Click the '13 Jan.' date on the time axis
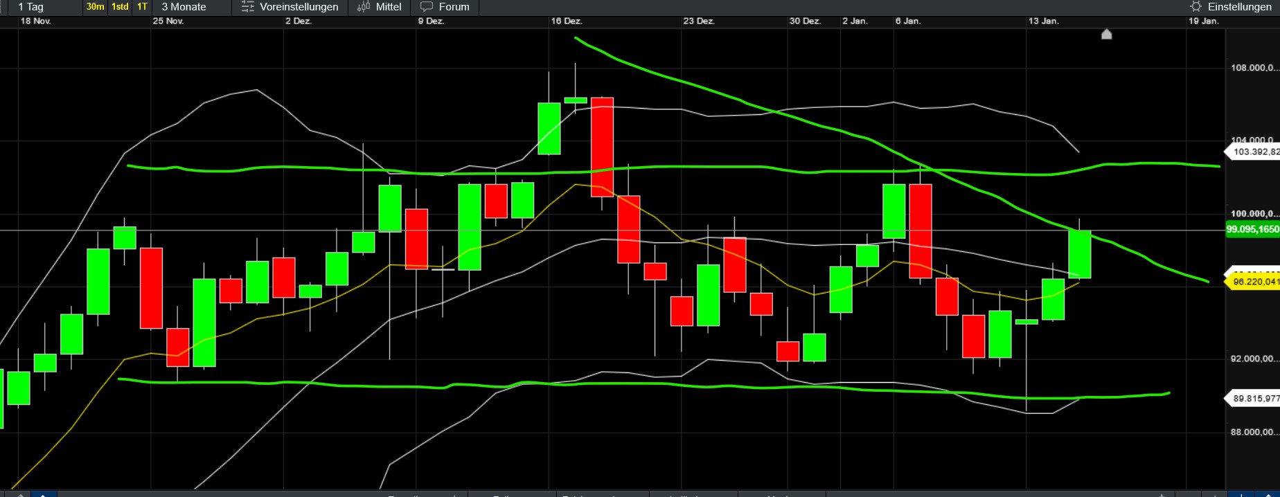The width and height of the screenshot is (1280, 497). coord(1043,21)
